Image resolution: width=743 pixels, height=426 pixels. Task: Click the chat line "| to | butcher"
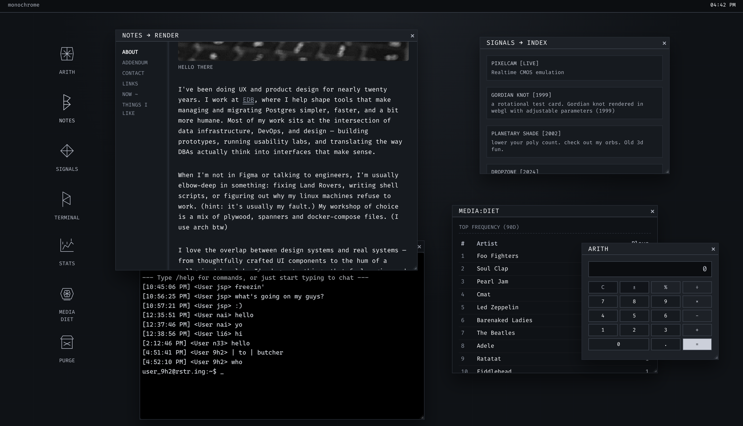(x=258, y=352)
